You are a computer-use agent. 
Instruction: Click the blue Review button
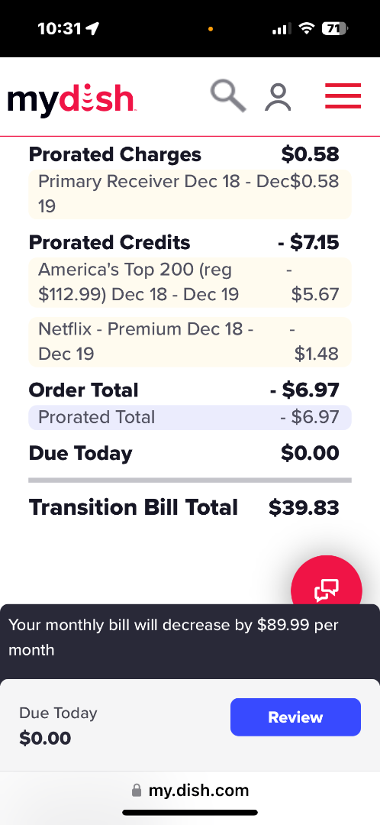point(295,717)
